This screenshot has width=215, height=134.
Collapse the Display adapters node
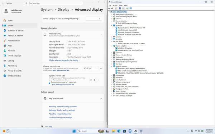click(x=111, y=46)
